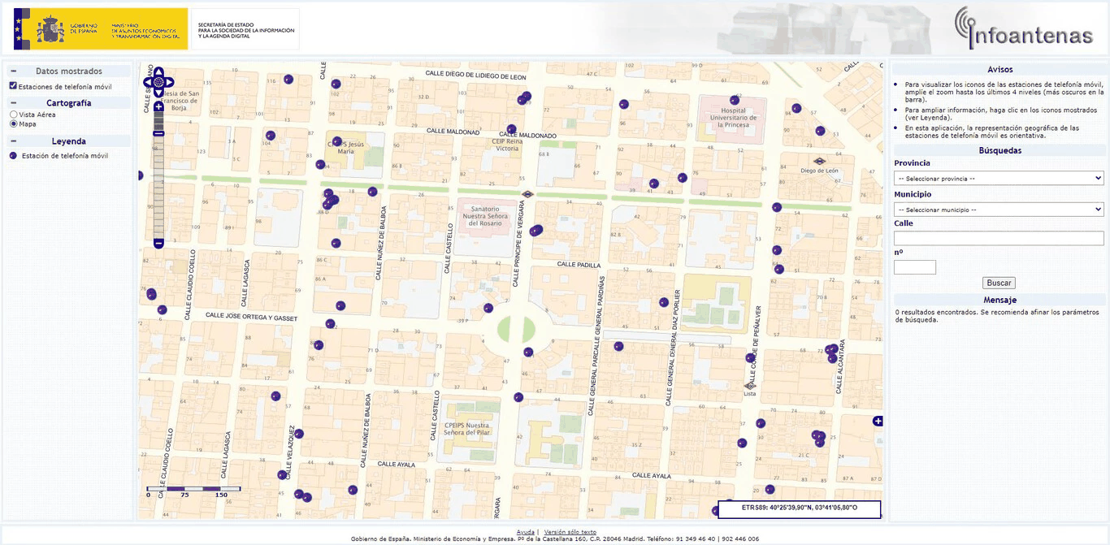This screenshot has width=1110, height=545.
Task: Select station marker on Hospital de la Princesa
Action: point(735,100)
